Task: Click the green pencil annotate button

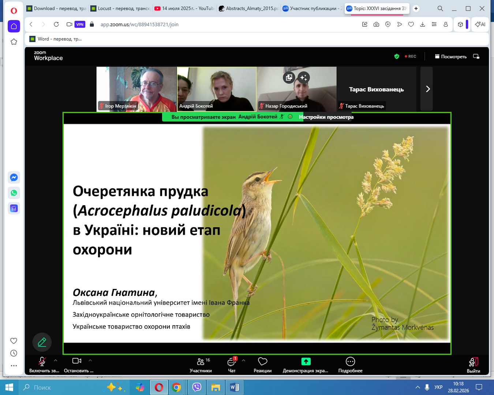Action: (42, 342)
